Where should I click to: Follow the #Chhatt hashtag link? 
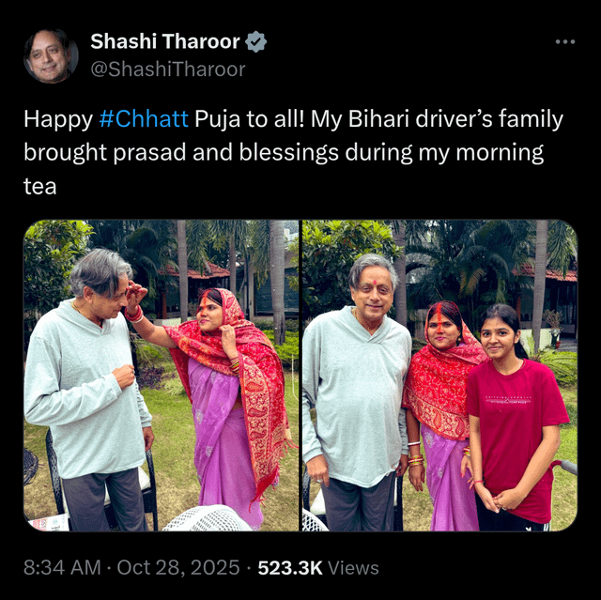[x=144, y=118]
